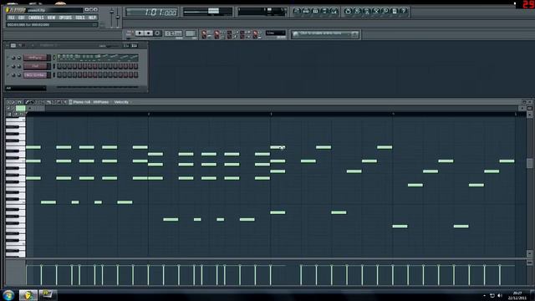535x301 pixels.
Task: Click the document icon in top toolbar
Action: [395, 11]
